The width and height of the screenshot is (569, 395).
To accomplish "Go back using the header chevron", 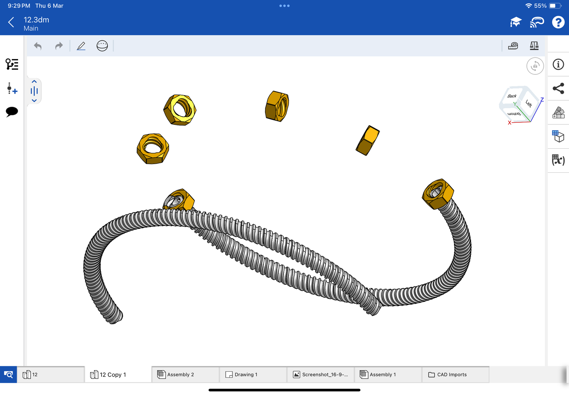I will [11, 22].
